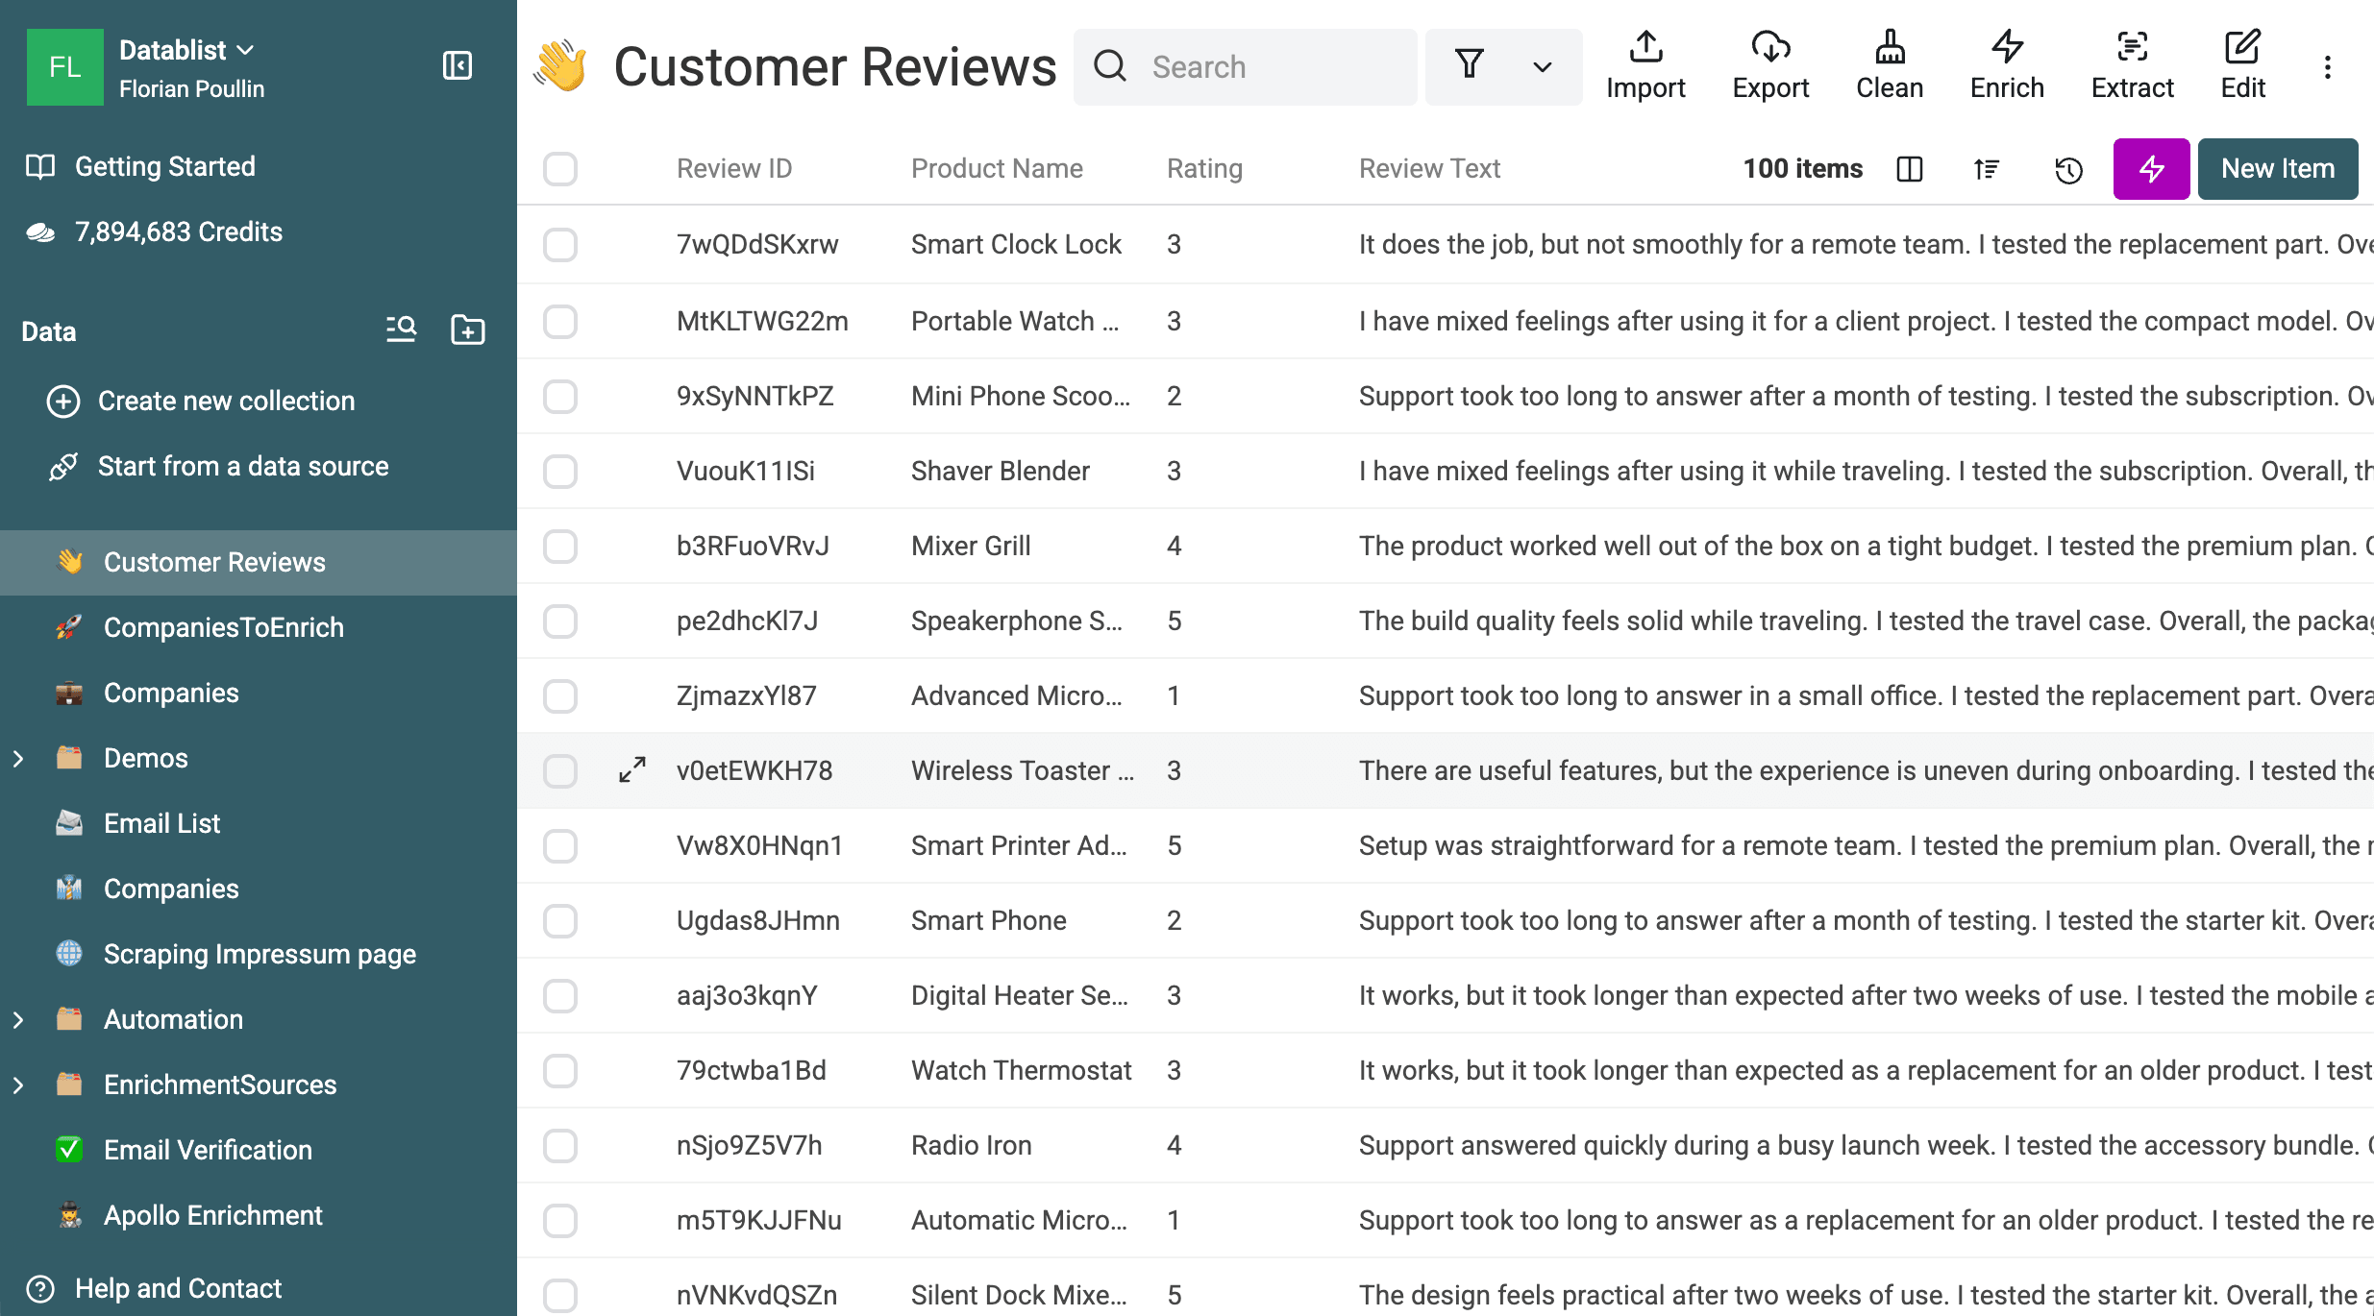Select the checkbox for row Vw8X0HNqn1
Image resolution: width=2374 pixels, height=1316 pixels.
point(560,846)
